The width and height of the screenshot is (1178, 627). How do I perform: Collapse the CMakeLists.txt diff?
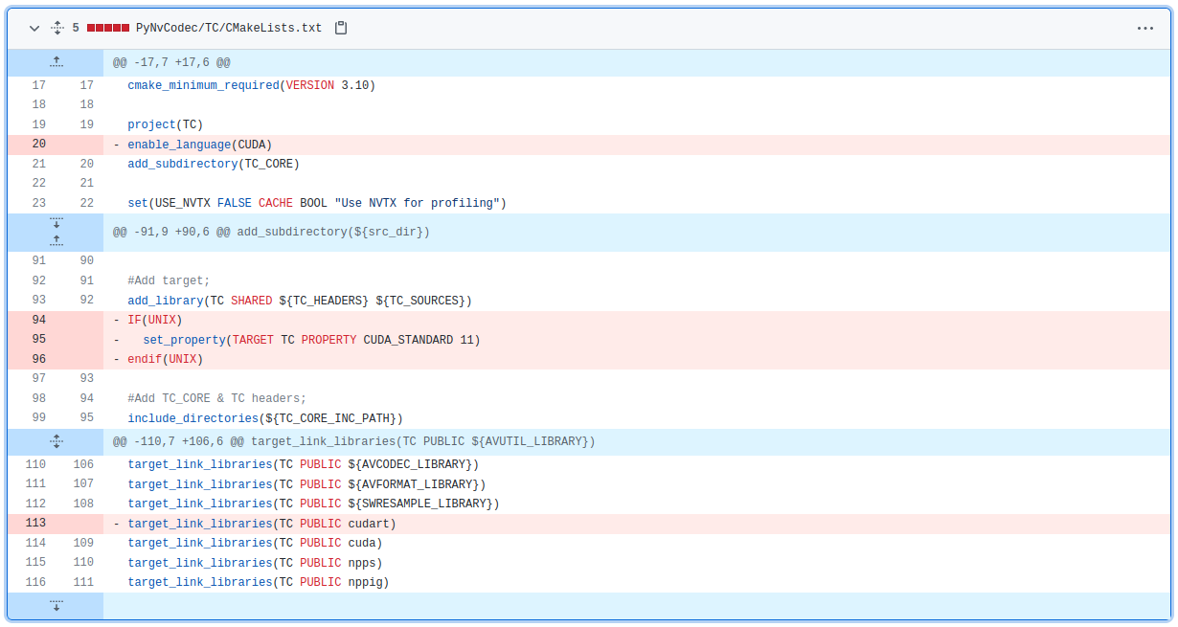34,28
